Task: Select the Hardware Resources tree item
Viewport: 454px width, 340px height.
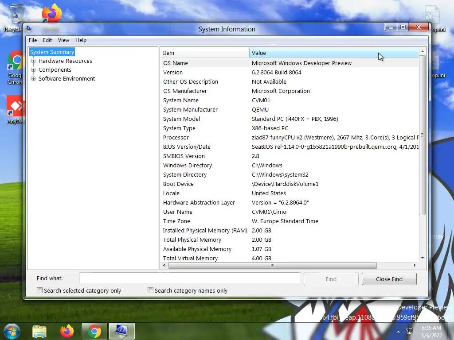Action: pos(65,61)
